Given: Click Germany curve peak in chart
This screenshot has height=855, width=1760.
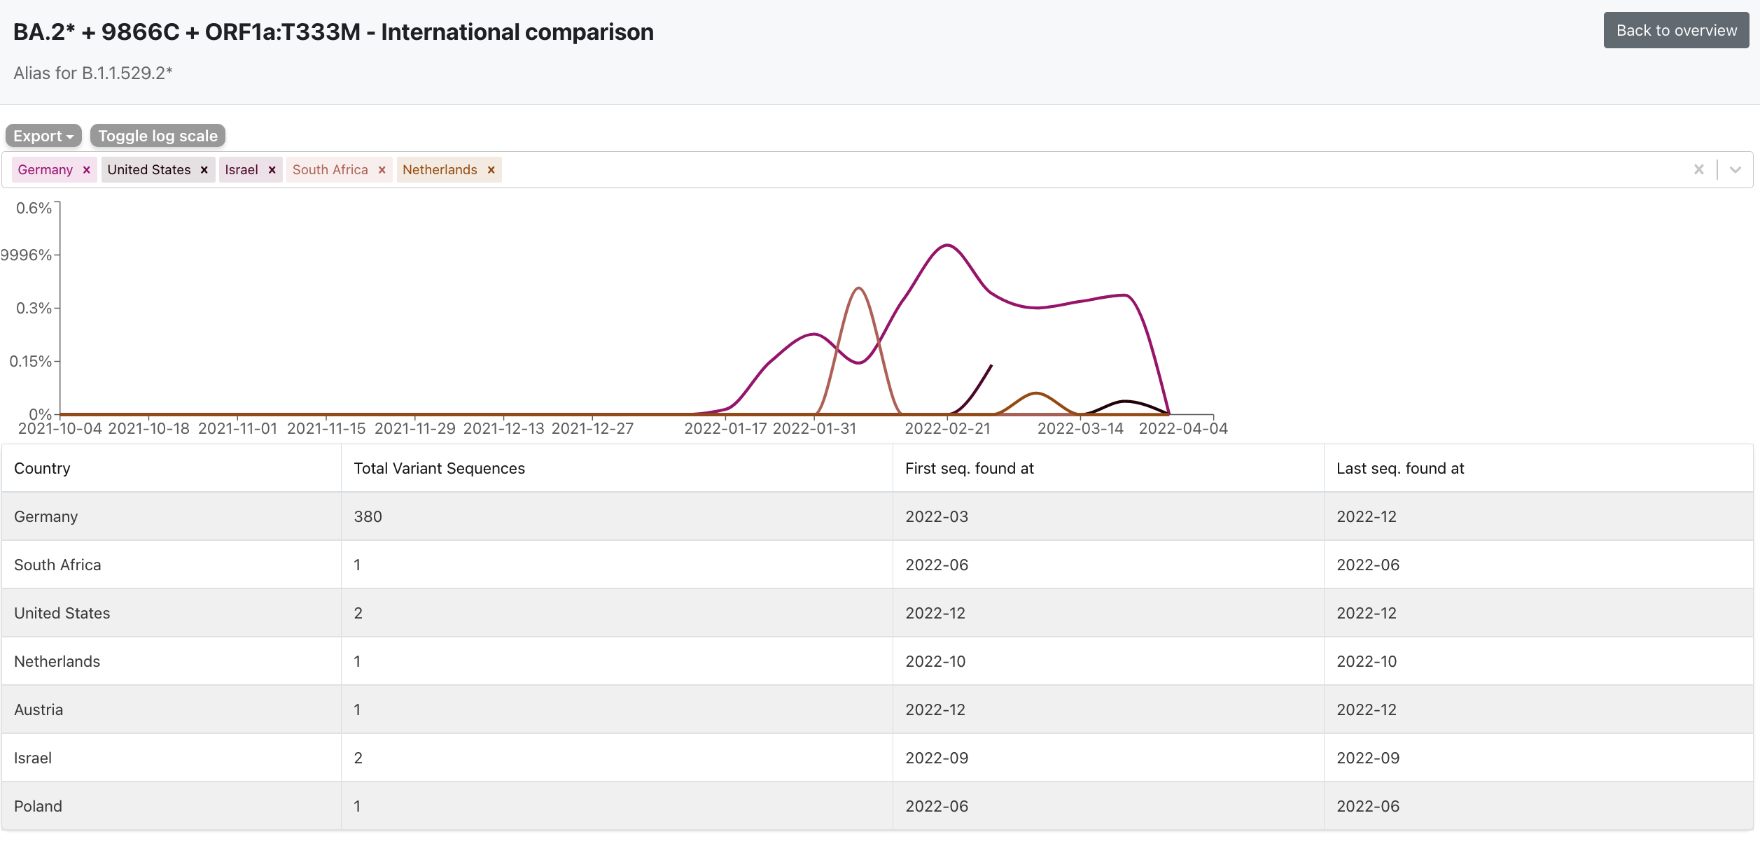Looking at the screenshot, I should 947,245.
